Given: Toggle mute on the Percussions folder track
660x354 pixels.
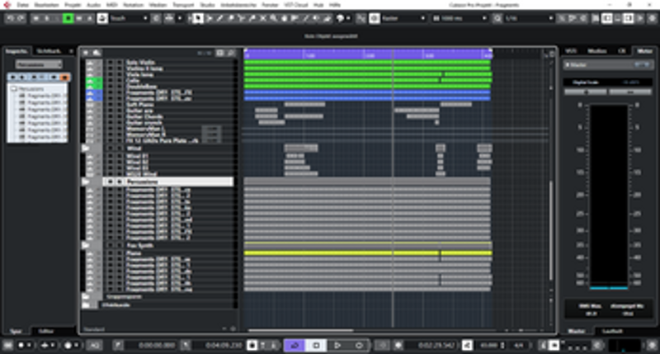Looking at the screenshot, I should [111, 181].
